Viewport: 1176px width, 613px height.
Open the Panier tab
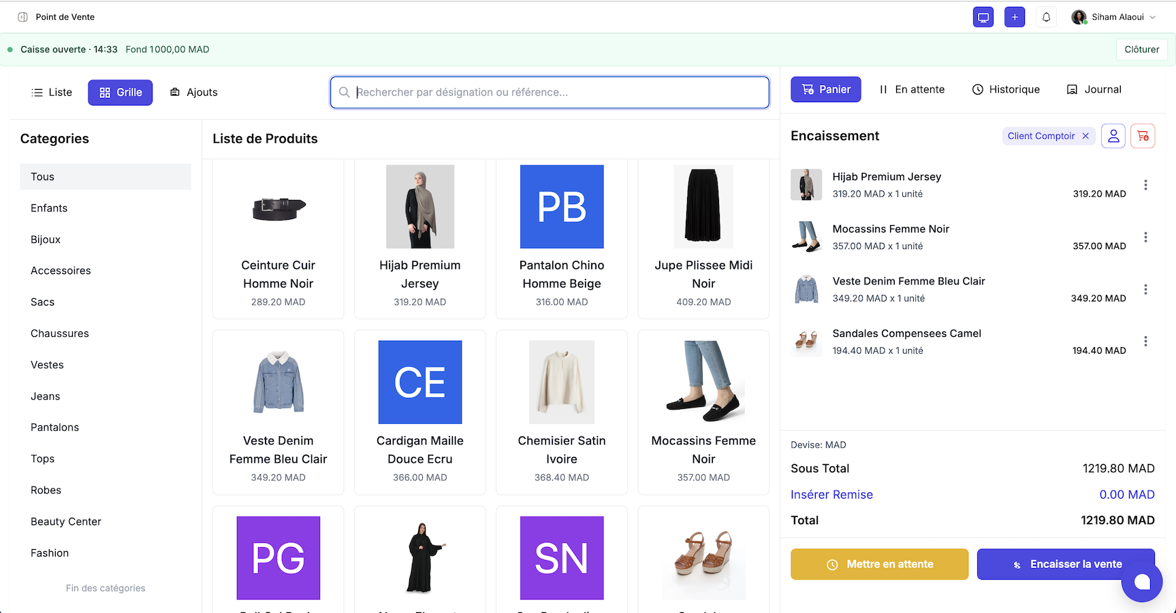tap(826, 90)
